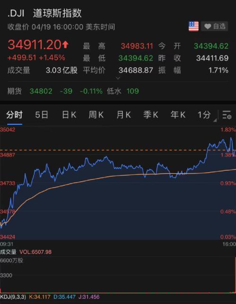
Task: Open the 月K chart tab
Action: coord(124,115)
